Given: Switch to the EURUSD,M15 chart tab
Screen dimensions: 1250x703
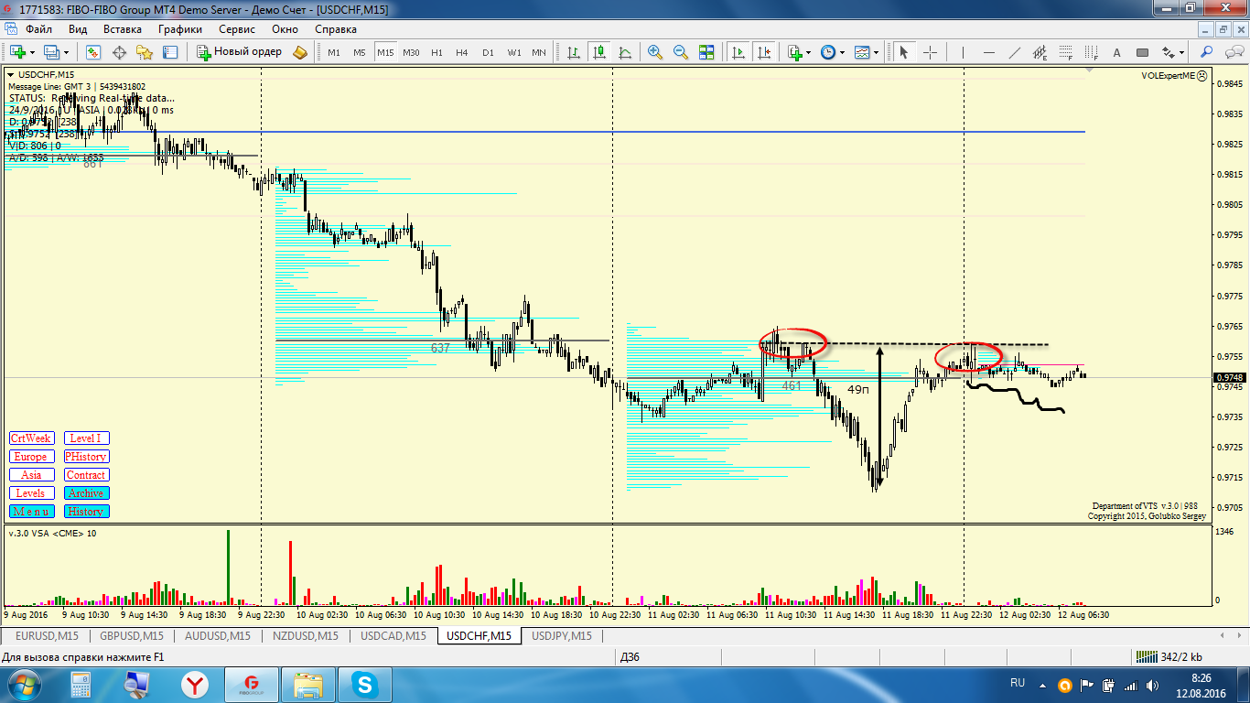Looking at the screenshot, I should [48, 635].
